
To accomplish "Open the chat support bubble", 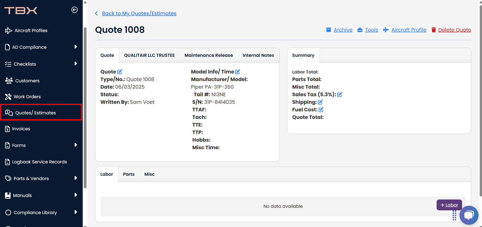I will (x=469, y=215).
